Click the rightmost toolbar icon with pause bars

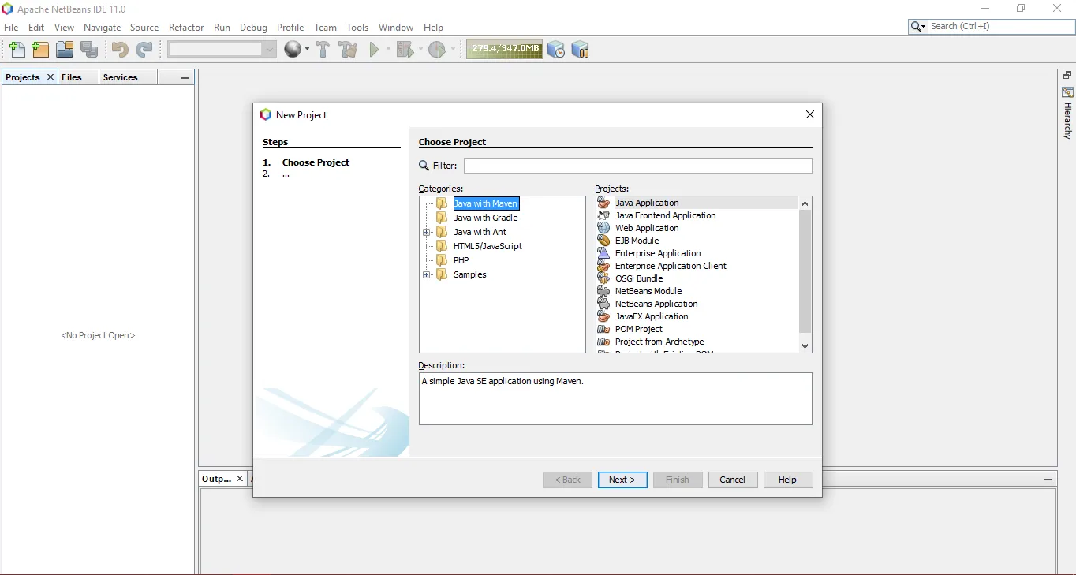581,50
